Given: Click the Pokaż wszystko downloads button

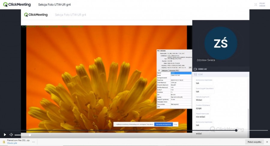Looking at the screenshot, I should point(254,142).
